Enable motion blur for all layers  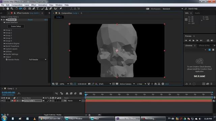click(x=75, y=93)
